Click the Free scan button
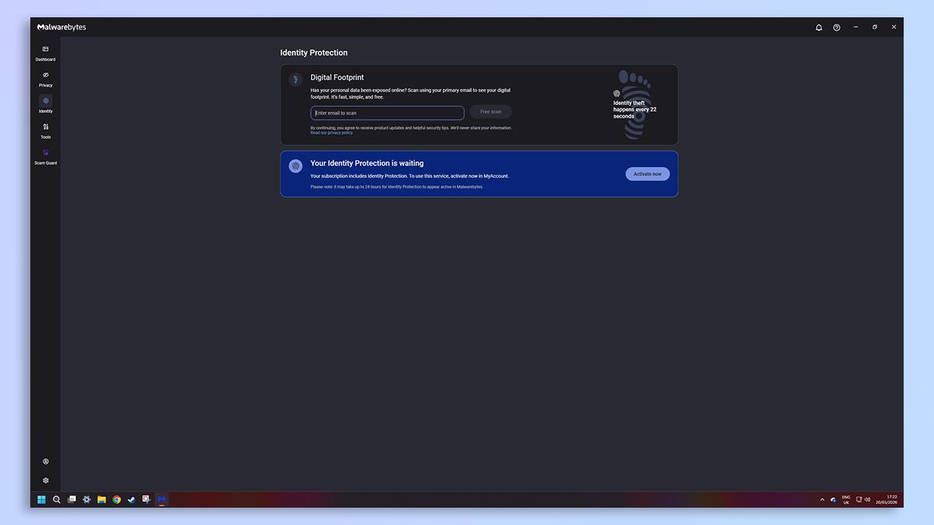934x525 pixels. 490,112
